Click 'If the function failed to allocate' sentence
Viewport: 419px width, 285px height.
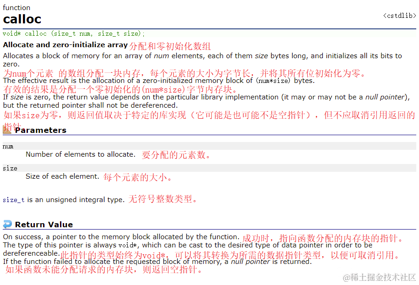point(158,262)
